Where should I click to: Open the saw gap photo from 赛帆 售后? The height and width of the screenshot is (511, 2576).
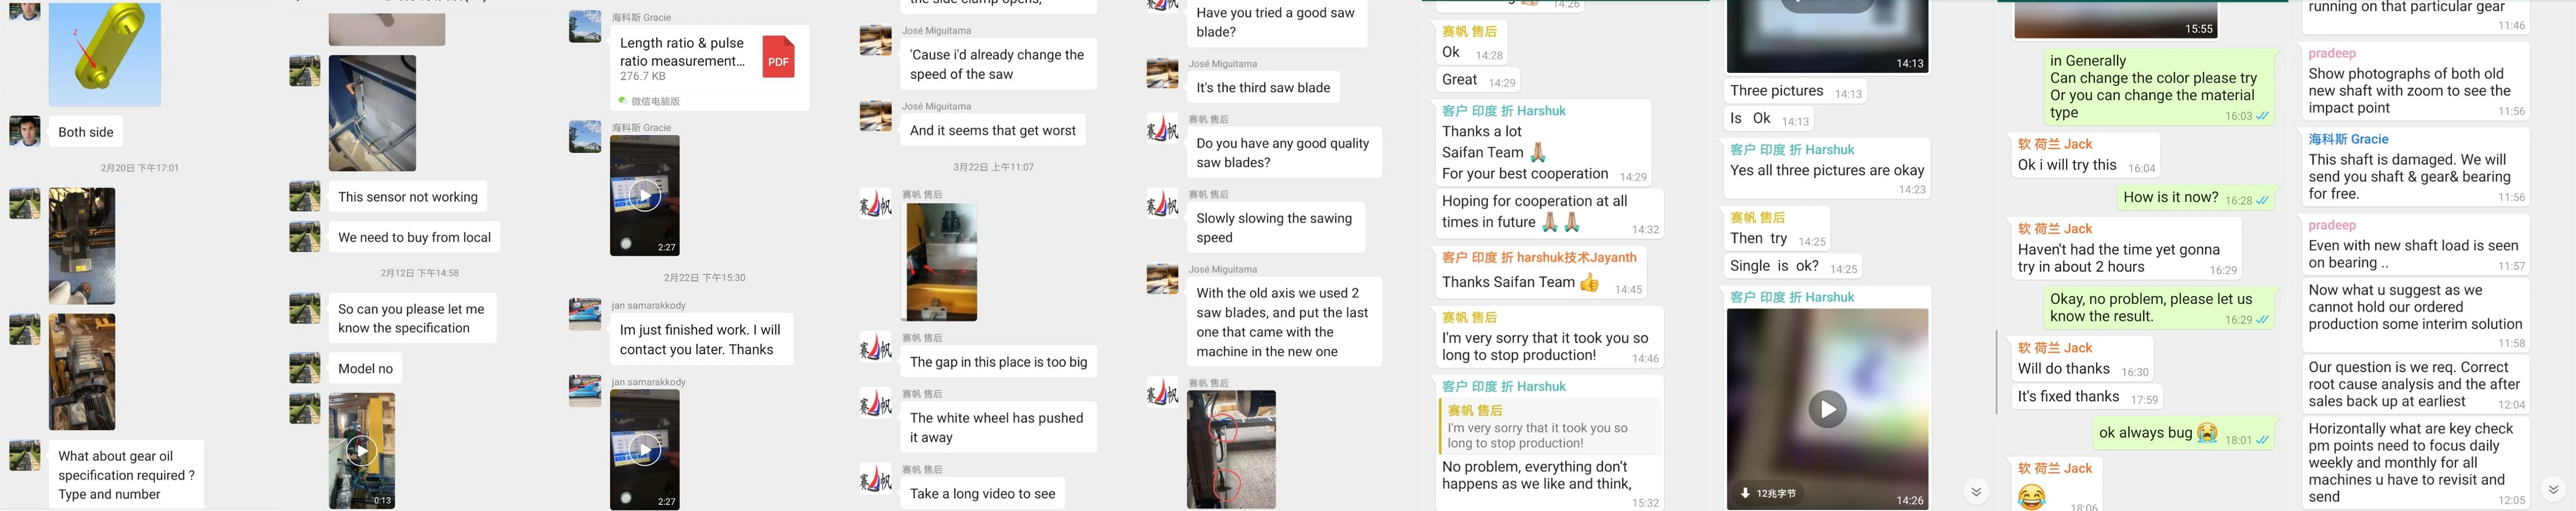point(941,262)
